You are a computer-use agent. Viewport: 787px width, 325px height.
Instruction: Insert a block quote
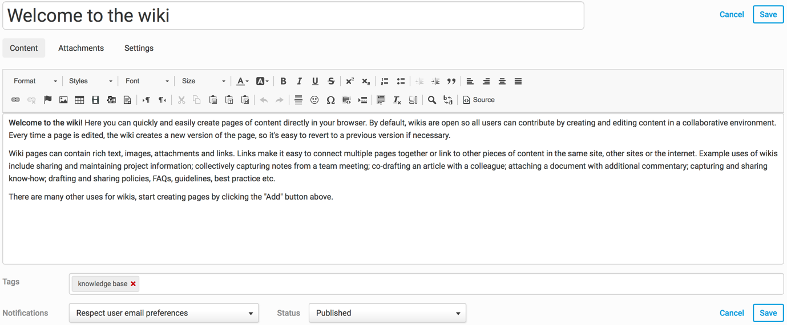tap(451, 81)
